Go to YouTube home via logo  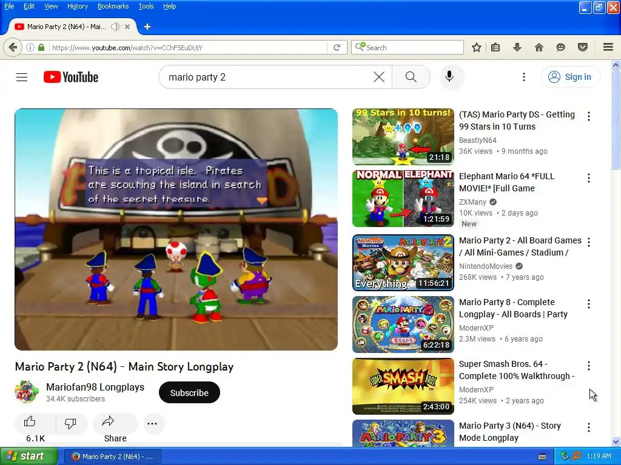point(71,77)
